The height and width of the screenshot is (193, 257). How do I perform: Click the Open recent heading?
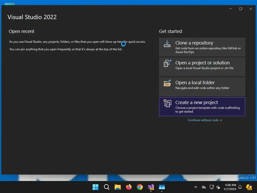click(x=22, y=31)
